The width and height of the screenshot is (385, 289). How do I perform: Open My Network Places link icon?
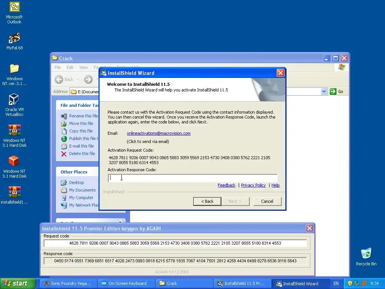click(64, 205)
